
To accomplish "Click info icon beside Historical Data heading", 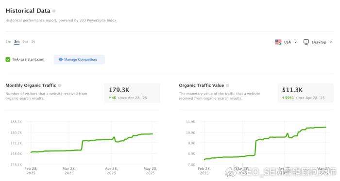I will coord(54,11).
